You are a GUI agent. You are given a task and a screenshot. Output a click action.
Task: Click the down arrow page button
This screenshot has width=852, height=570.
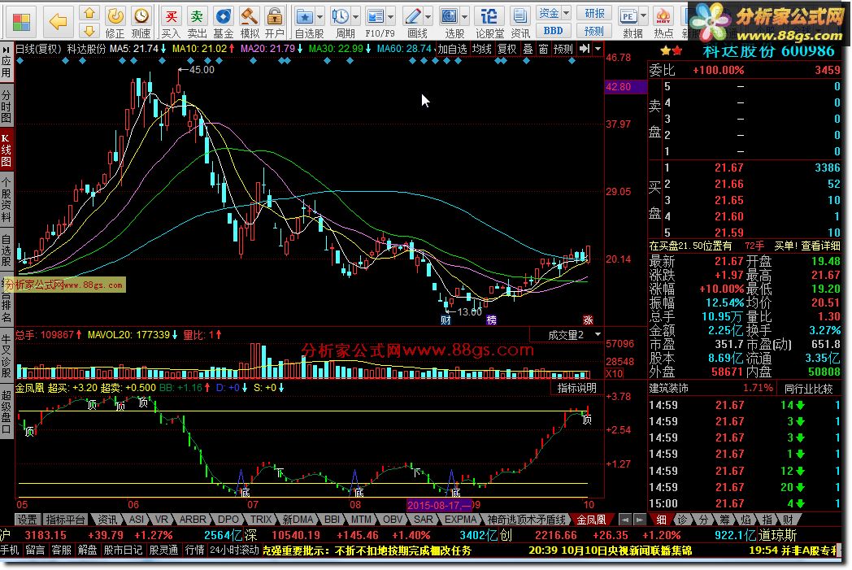click(x=89, y=30)
